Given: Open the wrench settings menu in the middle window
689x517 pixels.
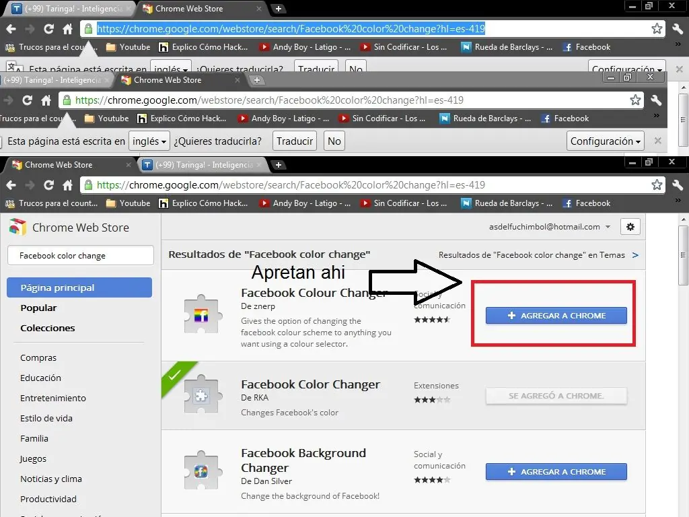Looking at the screenshot, I should pos(655,100).
